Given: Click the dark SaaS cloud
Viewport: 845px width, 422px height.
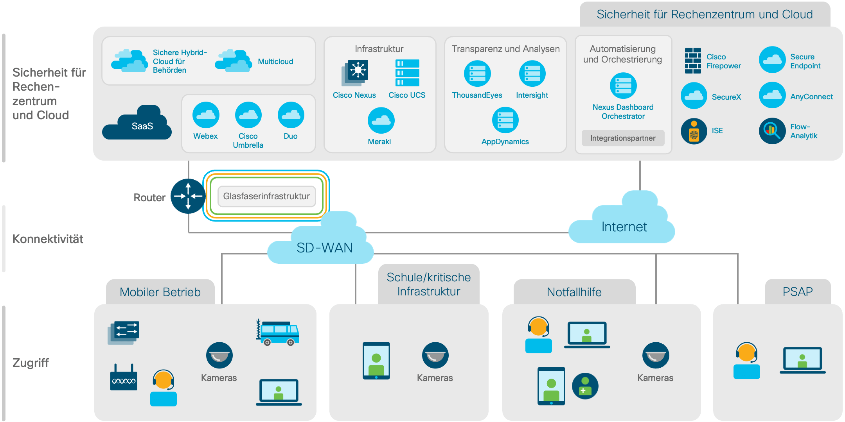Looking at the screenshot, I should tap(137, 122).
